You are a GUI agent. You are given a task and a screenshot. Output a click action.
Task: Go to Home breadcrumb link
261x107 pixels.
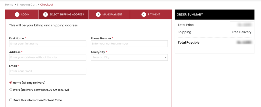(9, 5)
